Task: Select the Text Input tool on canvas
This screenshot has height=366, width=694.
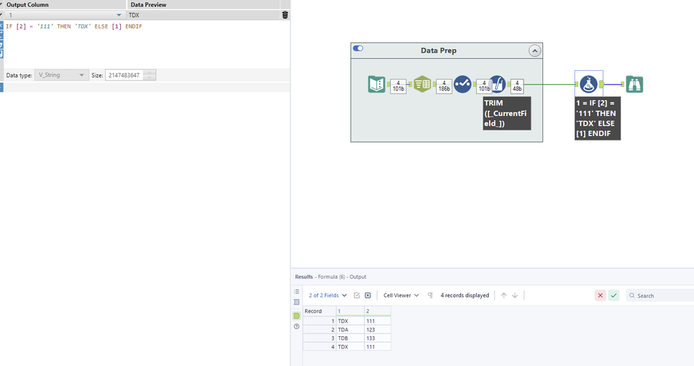Action: (x=377, y=84)
